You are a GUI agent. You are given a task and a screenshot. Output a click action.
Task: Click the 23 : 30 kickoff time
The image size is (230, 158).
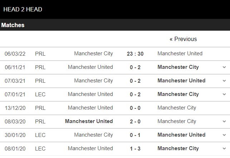(x=135, y=53)
